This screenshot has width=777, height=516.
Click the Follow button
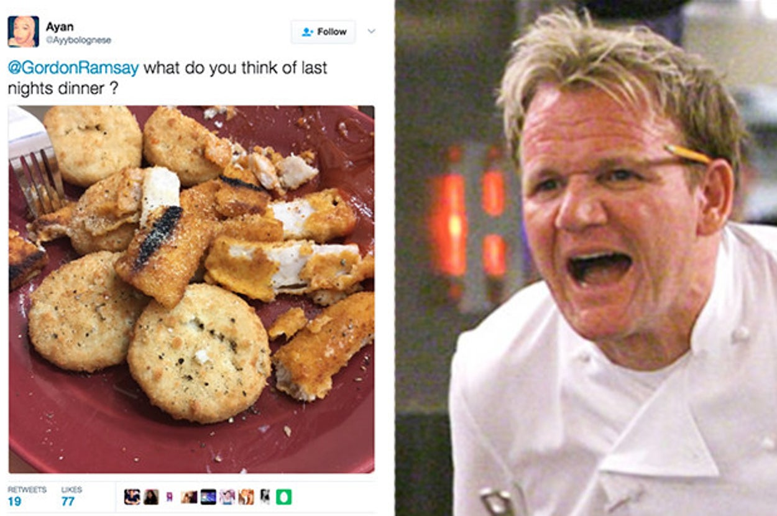(323, 32)
